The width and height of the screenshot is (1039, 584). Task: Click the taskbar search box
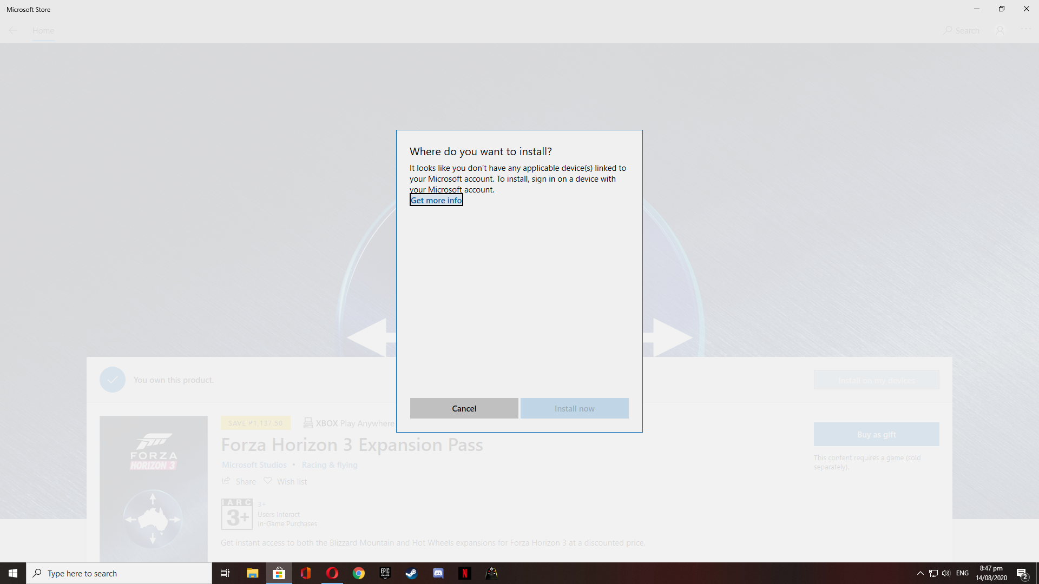click(119, 573)
